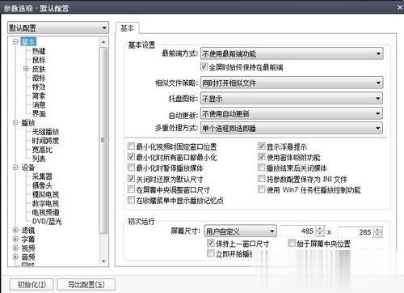The width and height of the screenshot is (404, 293).
Task: Click the width field showing 485
Action: point(297,231)
